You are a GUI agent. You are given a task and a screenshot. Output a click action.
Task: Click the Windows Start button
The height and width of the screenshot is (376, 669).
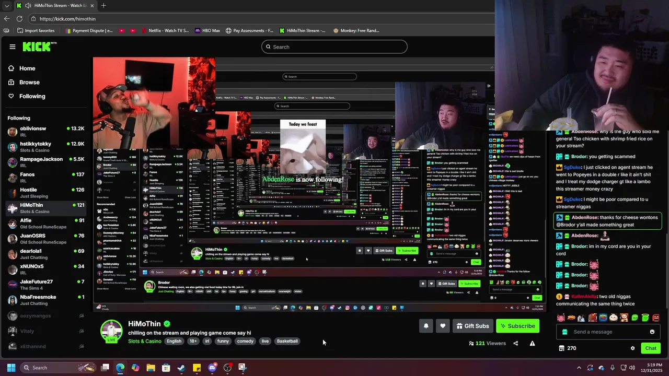click(11, 368)
